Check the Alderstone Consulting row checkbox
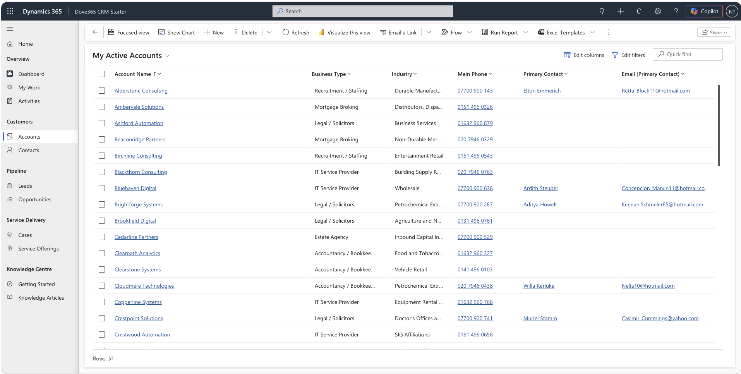741x374 pixels. click(102, 91)
